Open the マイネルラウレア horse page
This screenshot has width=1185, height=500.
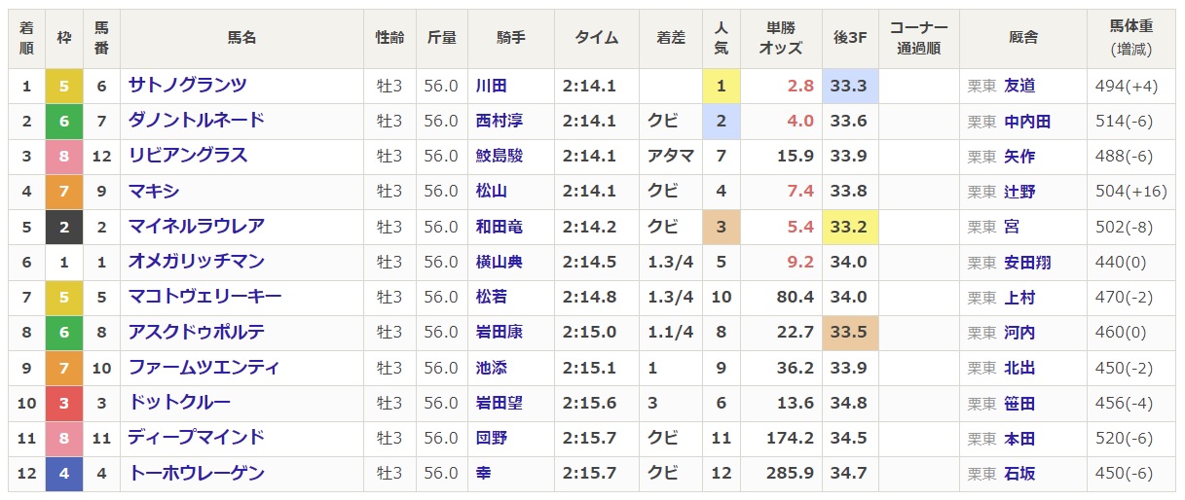[x=196, y=227]
